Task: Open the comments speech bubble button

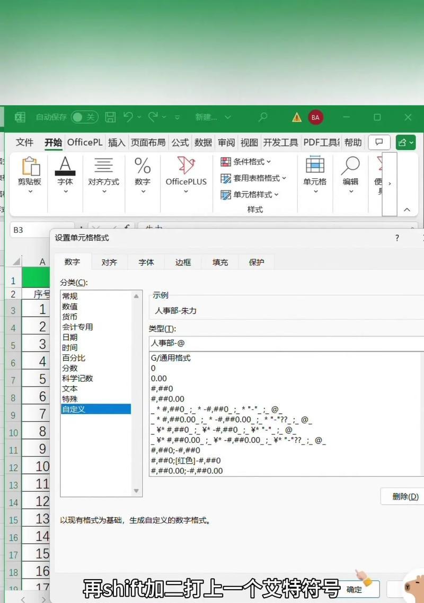Action: (379, 142)
